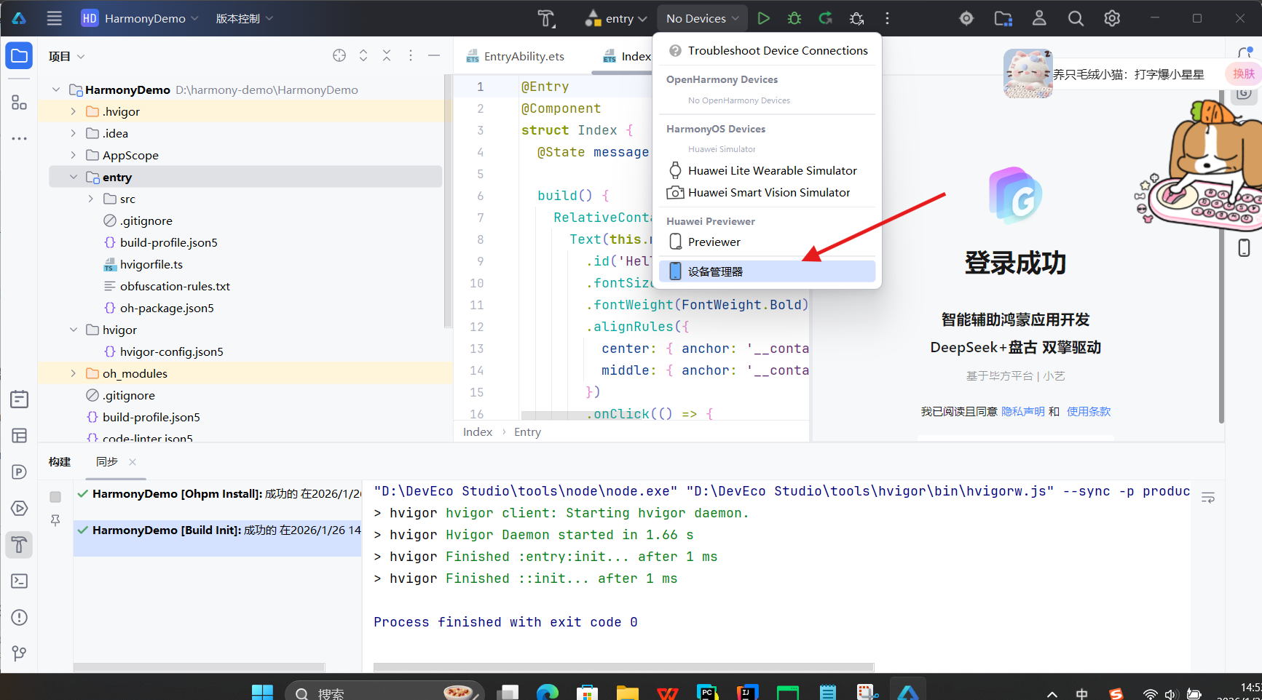Attach debugger to process icon
1262x700 pixels.
tap(856, 18)
